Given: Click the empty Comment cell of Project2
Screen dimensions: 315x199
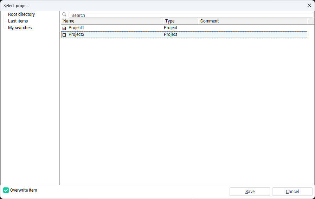Looking at the screenshot, I should click(252, 34).
